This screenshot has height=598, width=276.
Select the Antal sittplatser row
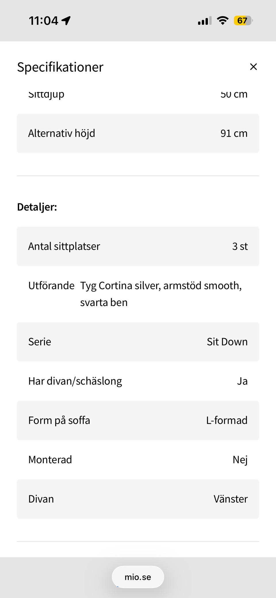[138, 246]
